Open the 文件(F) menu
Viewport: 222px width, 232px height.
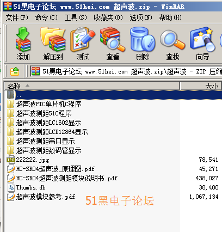click(17, 17)
